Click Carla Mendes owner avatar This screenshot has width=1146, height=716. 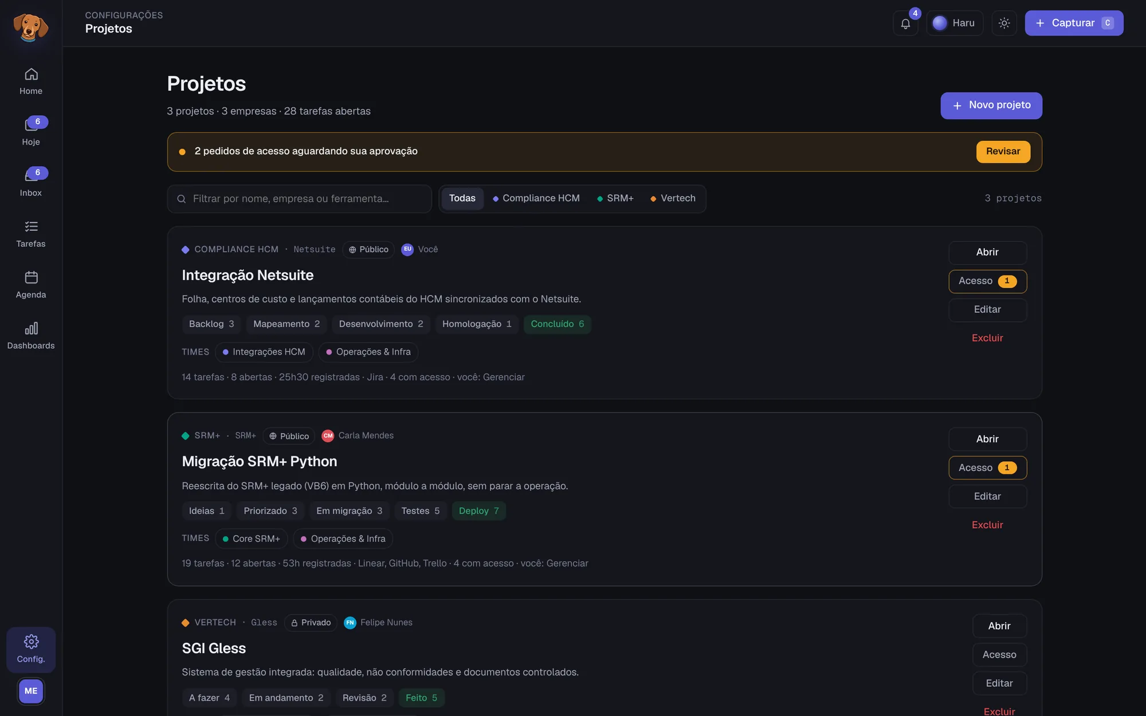pyautogui.click(x=328, y=436)
